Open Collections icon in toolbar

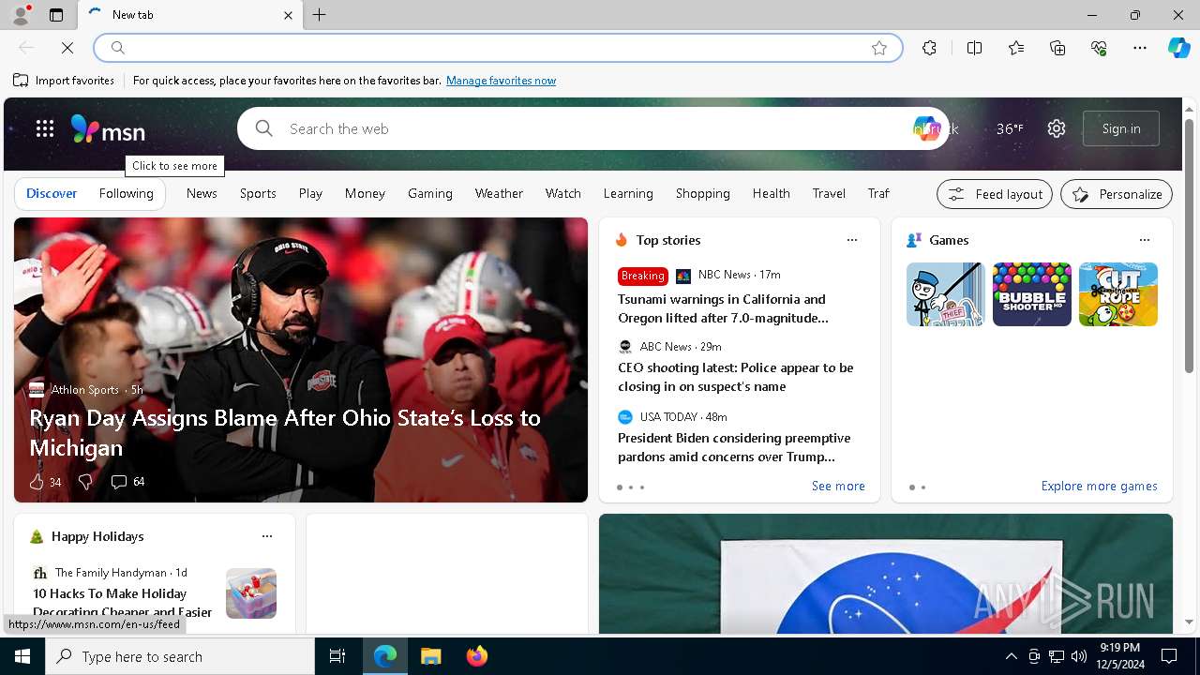tap(1057, 48)
